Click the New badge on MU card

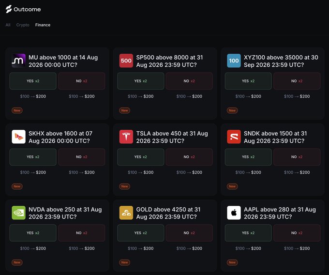[17, 110]
